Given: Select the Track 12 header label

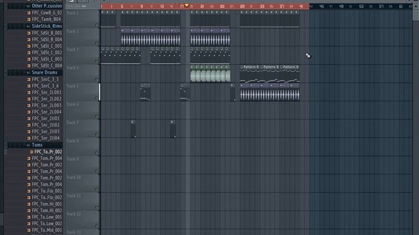Looking at the screenshot, I should pyautogui.click(x=73, y=214).
